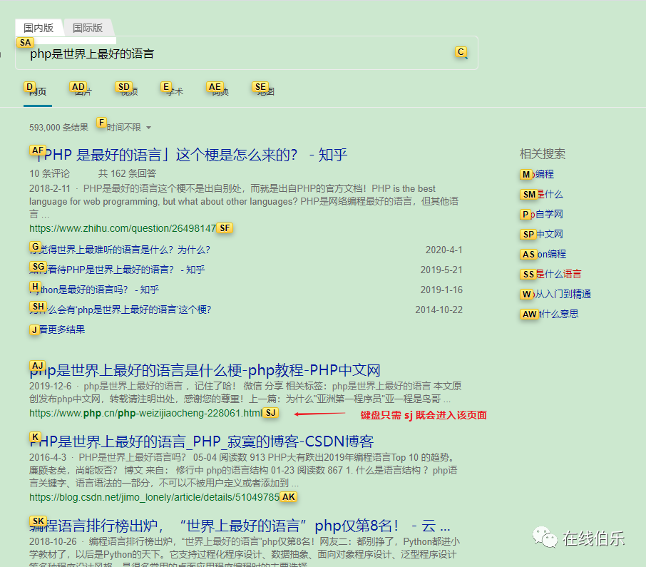Click the 共 162 条回答 text
This screenshot has width=646, height=567.
[x=128, y=173]
